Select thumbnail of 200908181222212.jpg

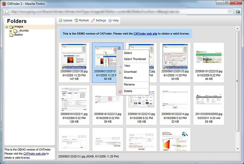click(x=108, y=99)
